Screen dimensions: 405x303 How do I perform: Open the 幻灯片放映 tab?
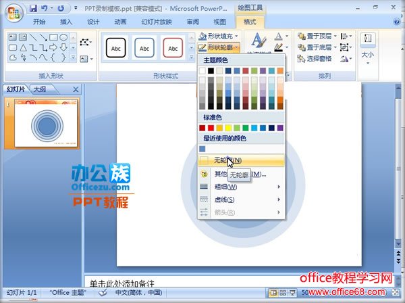point(157,22)
